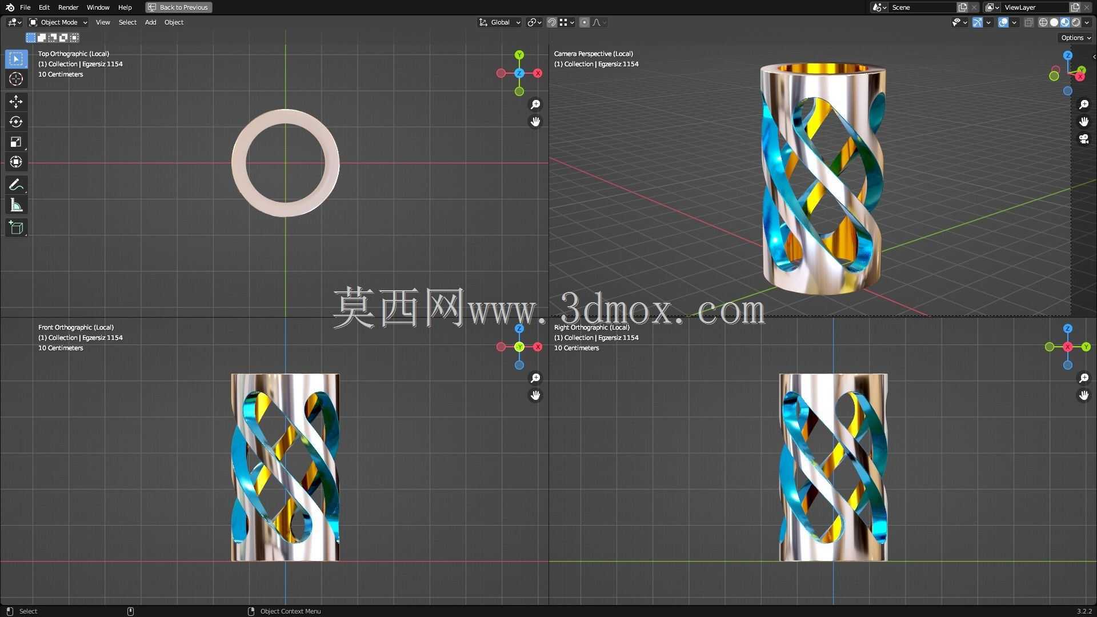Screen dimensions: 1097x617
Task: Open snapping options dropdown
Action: [567, 22]
